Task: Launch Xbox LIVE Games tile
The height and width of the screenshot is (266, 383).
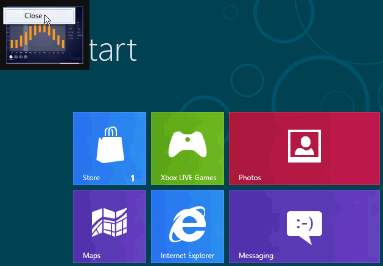Action: (188, 149)
